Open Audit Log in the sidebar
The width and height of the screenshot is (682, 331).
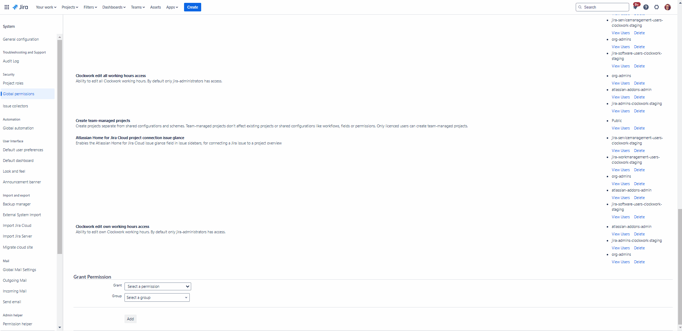11,61
